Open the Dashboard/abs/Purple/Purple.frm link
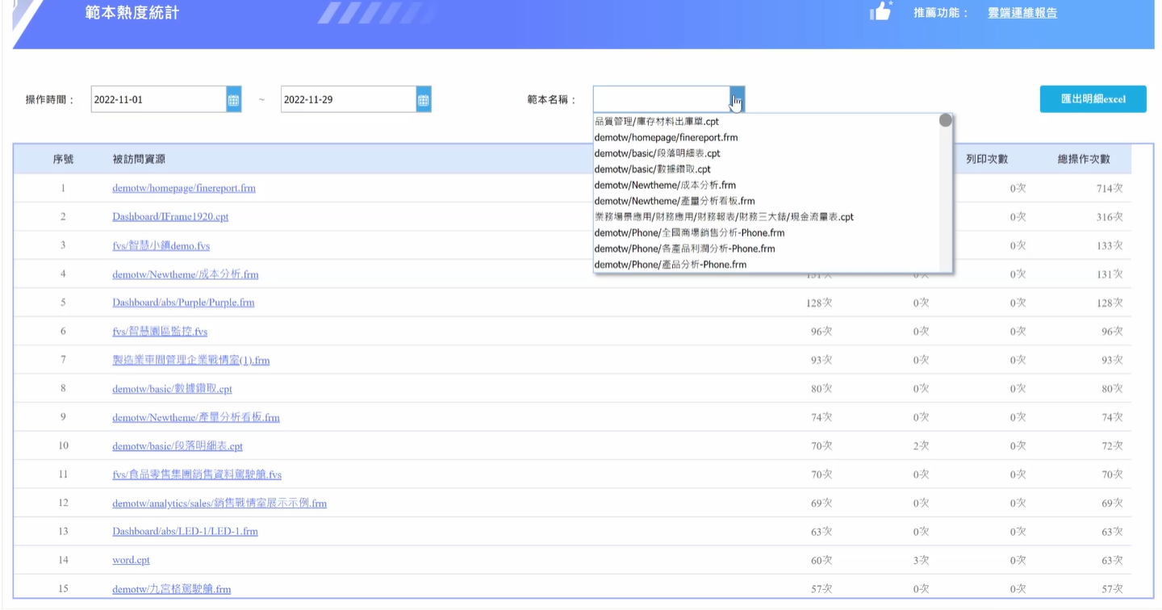The image size is (1162, 610). pos(183,303)
